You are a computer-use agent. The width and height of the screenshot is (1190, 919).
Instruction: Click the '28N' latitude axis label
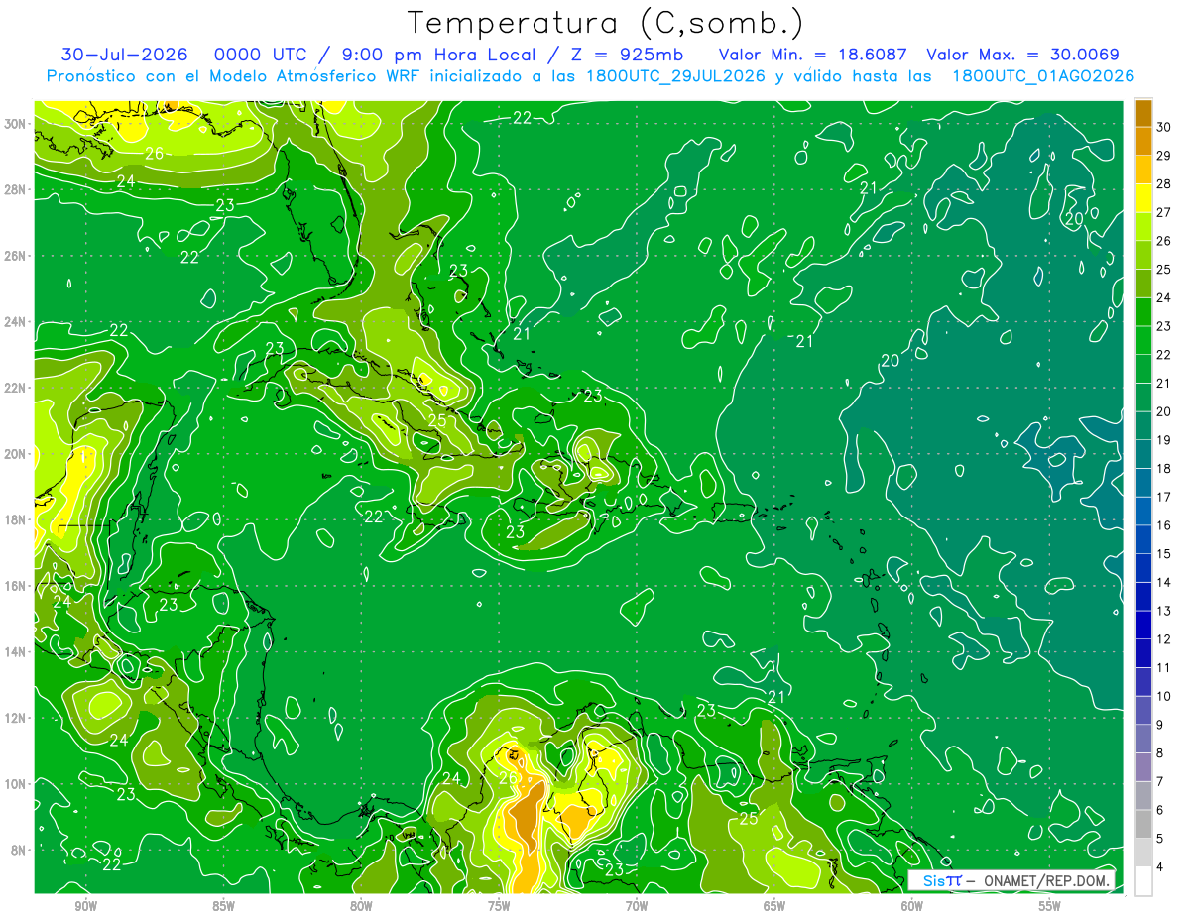point(16,189)
